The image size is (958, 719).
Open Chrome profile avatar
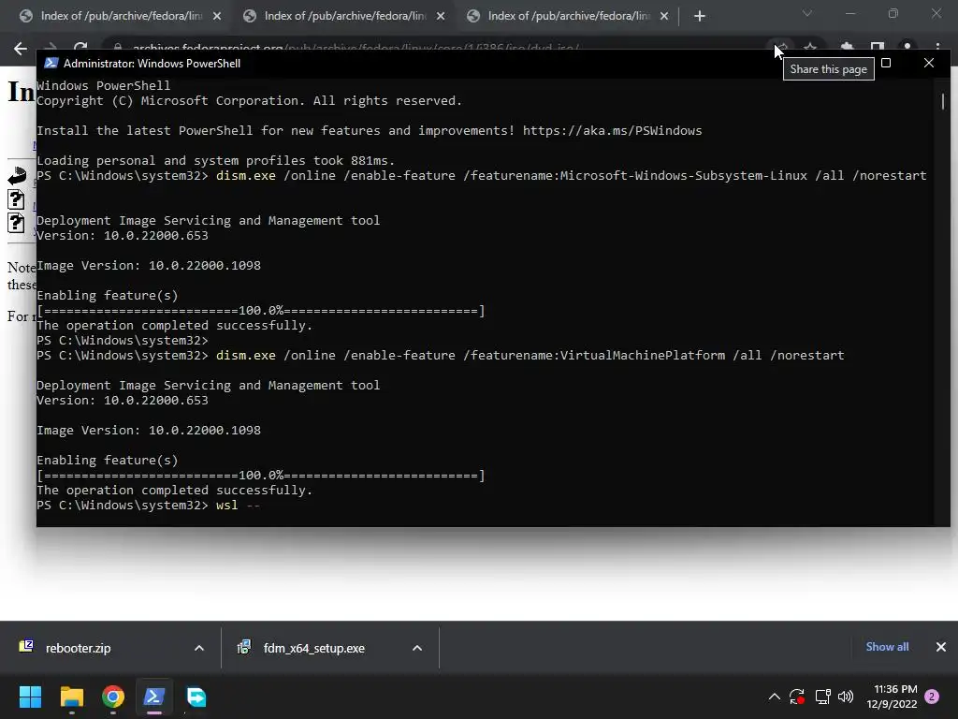[x=907, y=47]
